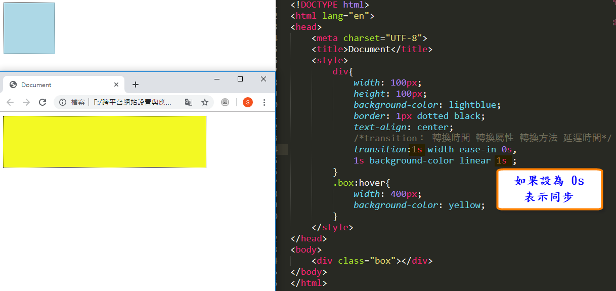
Task: Click the highlighted 1s delay value in code
Action: 501,161
